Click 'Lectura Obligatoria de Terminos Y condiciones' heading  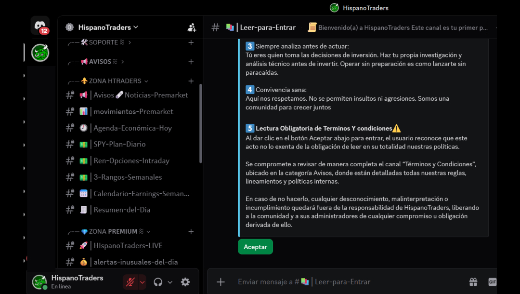coord(324,128)
